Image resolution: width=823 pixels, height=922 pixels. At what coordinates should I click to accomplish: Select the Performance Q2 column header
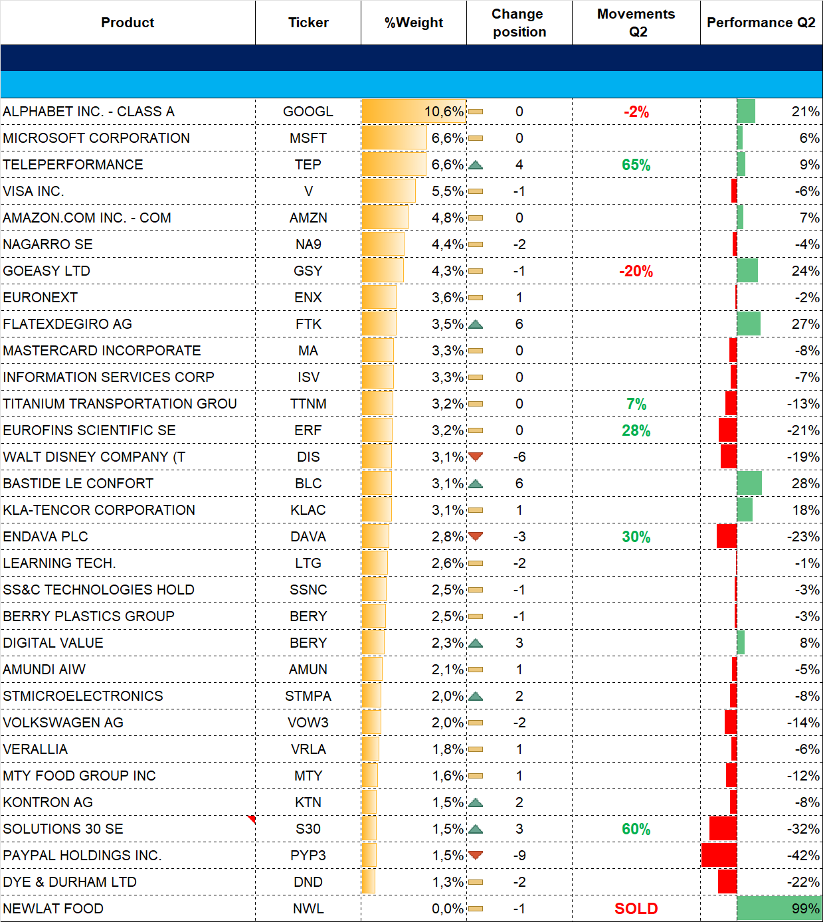point(761,23)
